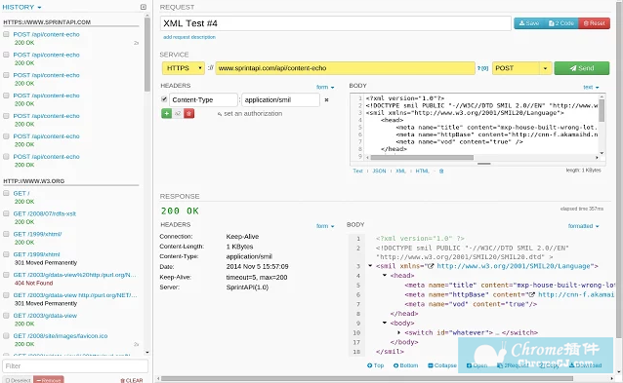Open the HTTPS scheme dropdown

pyautogui.click(x=184, y=68)
